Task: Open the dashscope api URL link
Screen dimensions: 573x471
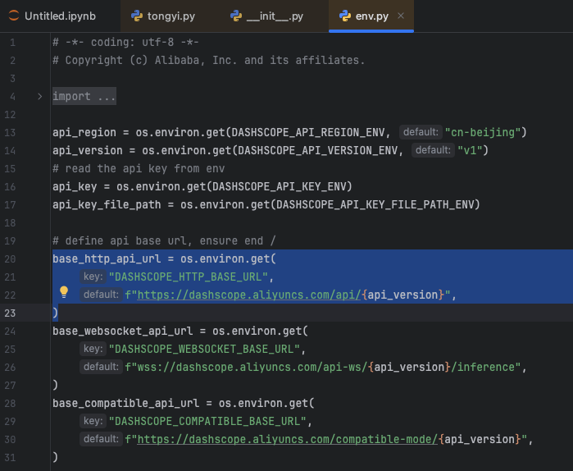Action: click(x=249, y=295)
